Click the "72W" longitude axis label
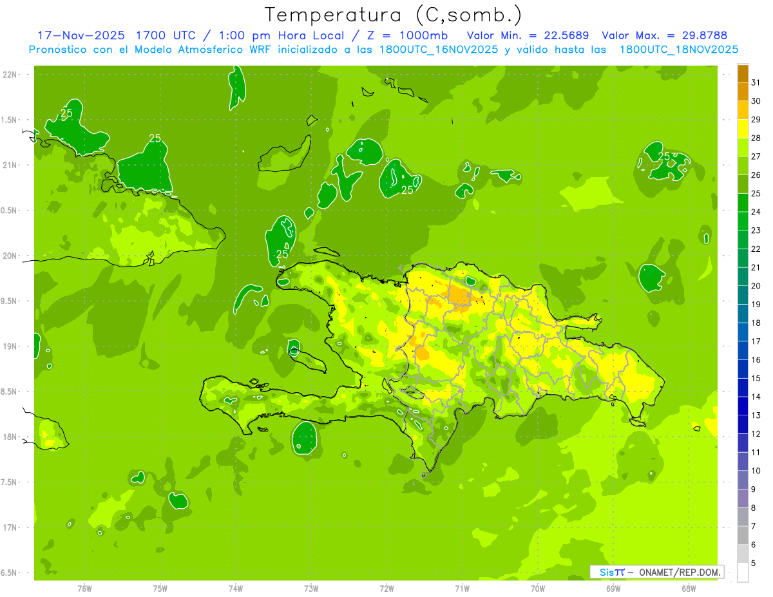Viewport: 773px width, 597px height. coord(386,588)
